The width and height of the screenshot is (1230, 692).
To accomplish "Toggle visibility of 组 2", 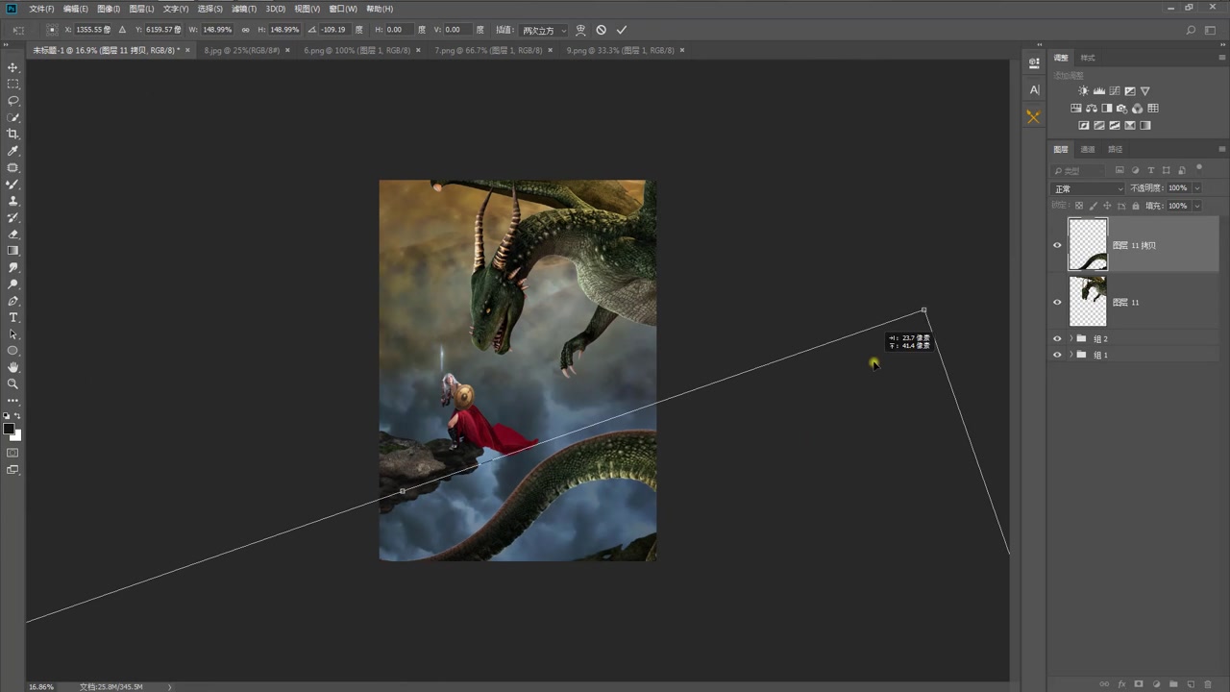I will pyautogui.click(x=1057, y=338).
